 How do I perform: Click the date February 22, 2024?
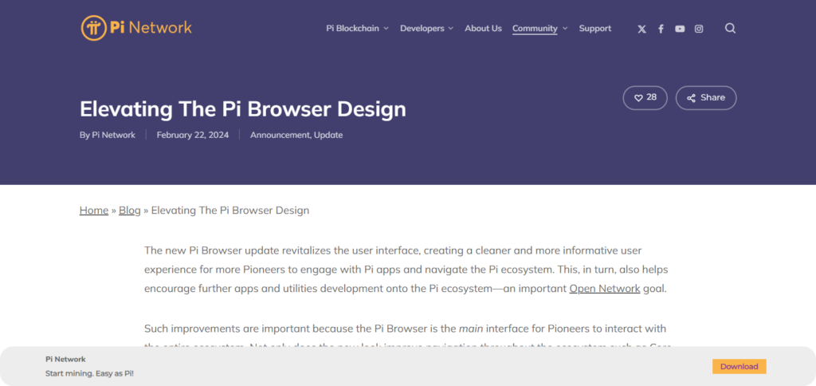(193, 135)
